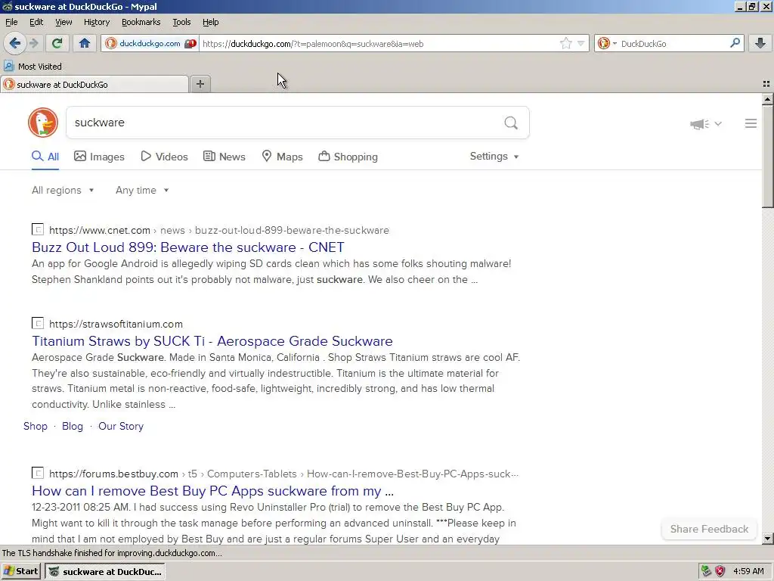Click the vertical scrollbar thumb
774x581 pixels.
click(767, 157)
